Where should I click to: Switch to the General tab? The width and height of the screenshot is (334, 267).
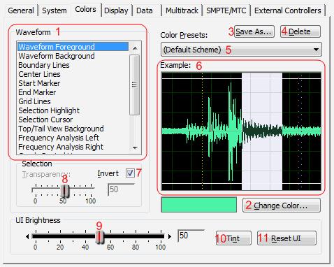[x=21, y=10]
